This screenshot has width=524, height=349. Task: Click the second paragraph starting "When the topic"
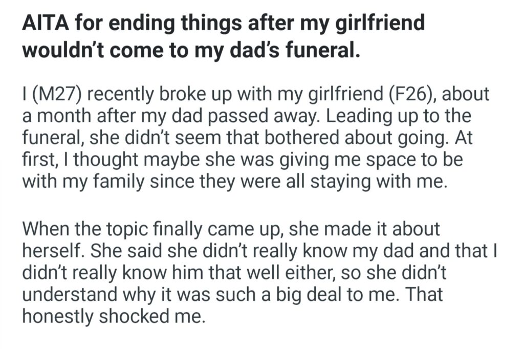pos(256,272)
